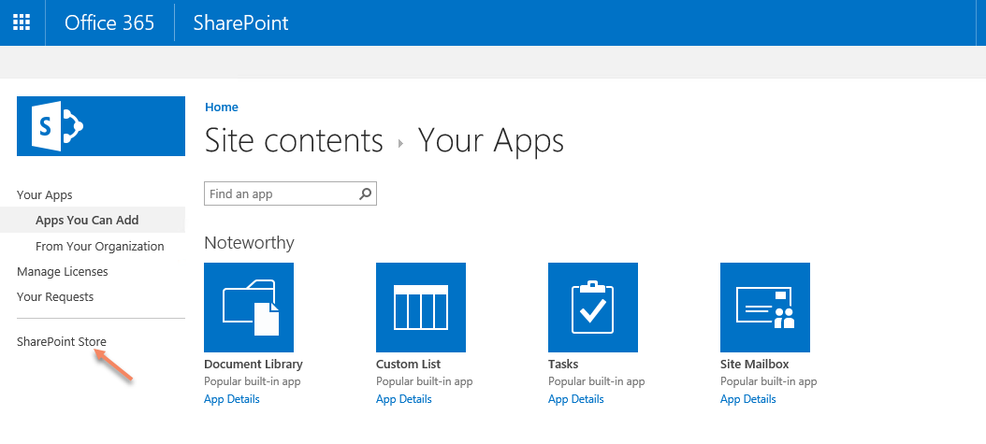Open Manage Licenses in sidebar
Viewport: 986px width, 444px height.
click(63, 271)
